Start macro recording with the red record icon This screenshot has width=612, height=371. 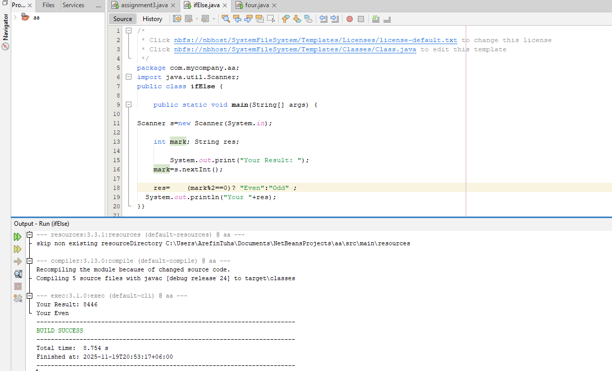(349, 19)
